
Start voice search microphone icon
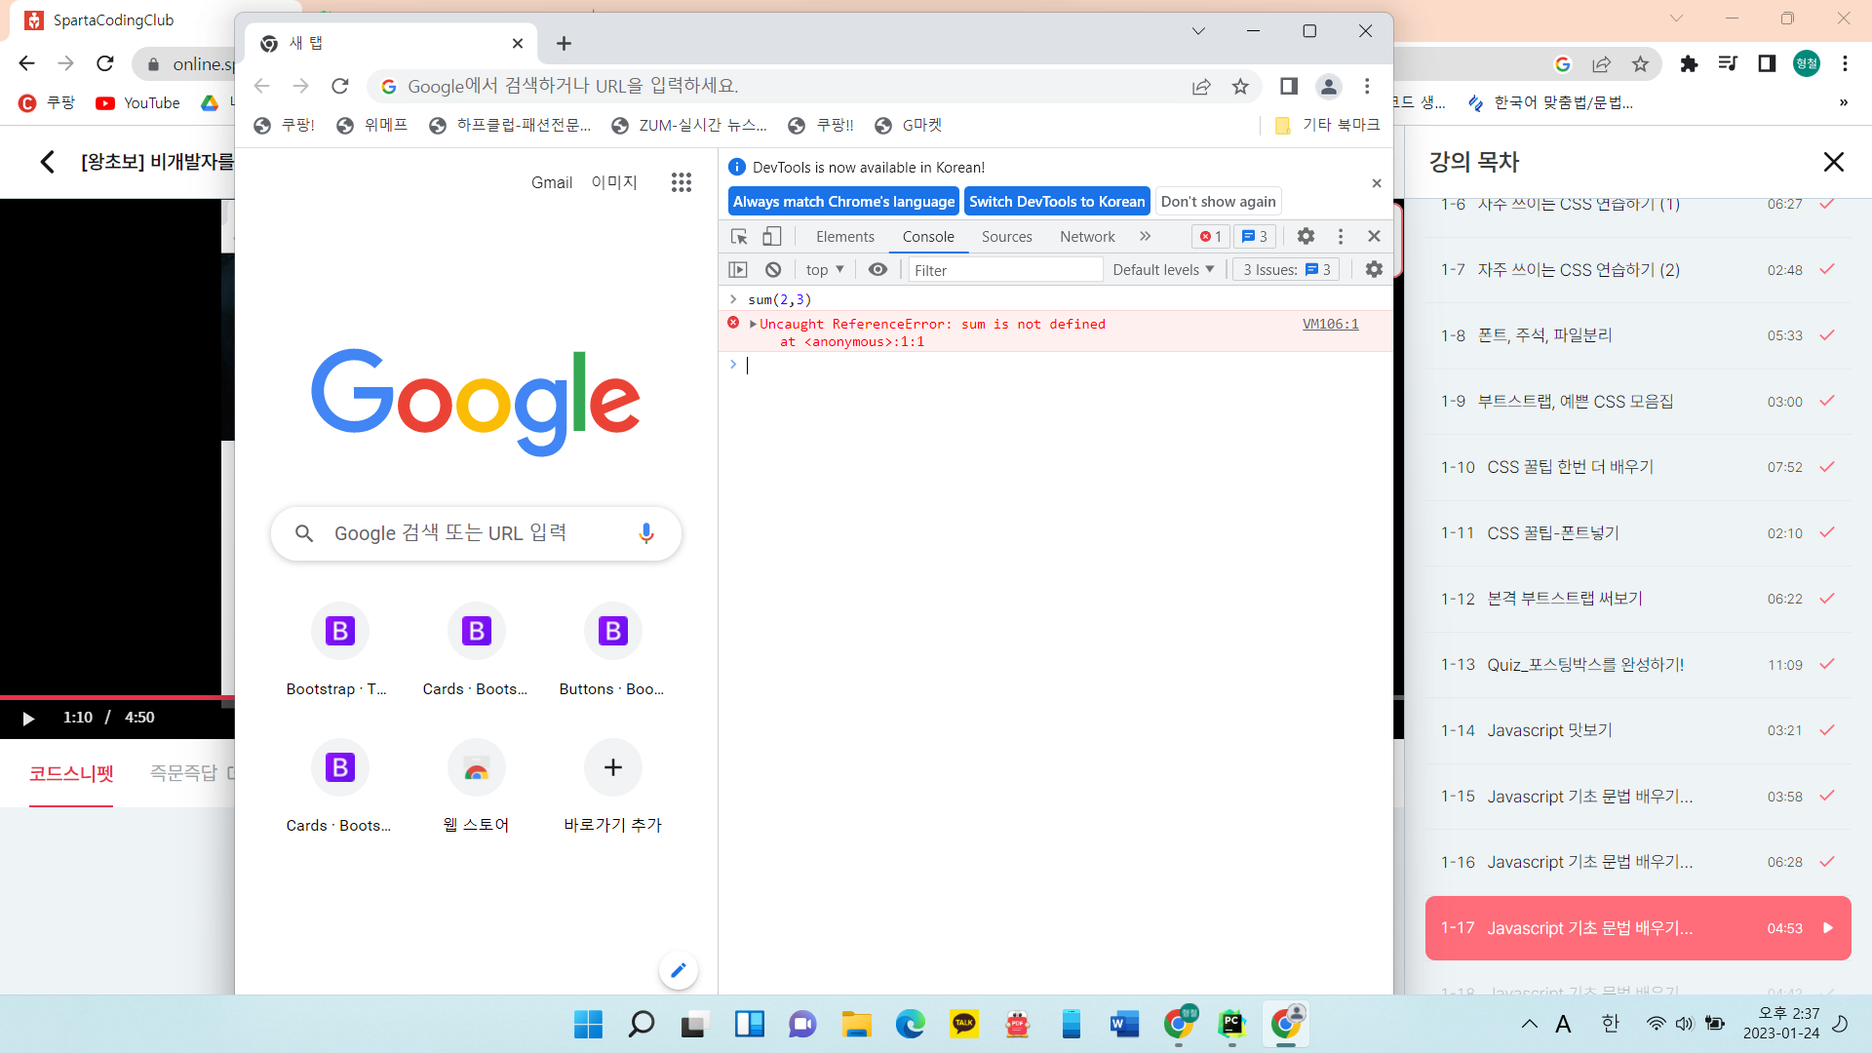click(x=645, y=533)
